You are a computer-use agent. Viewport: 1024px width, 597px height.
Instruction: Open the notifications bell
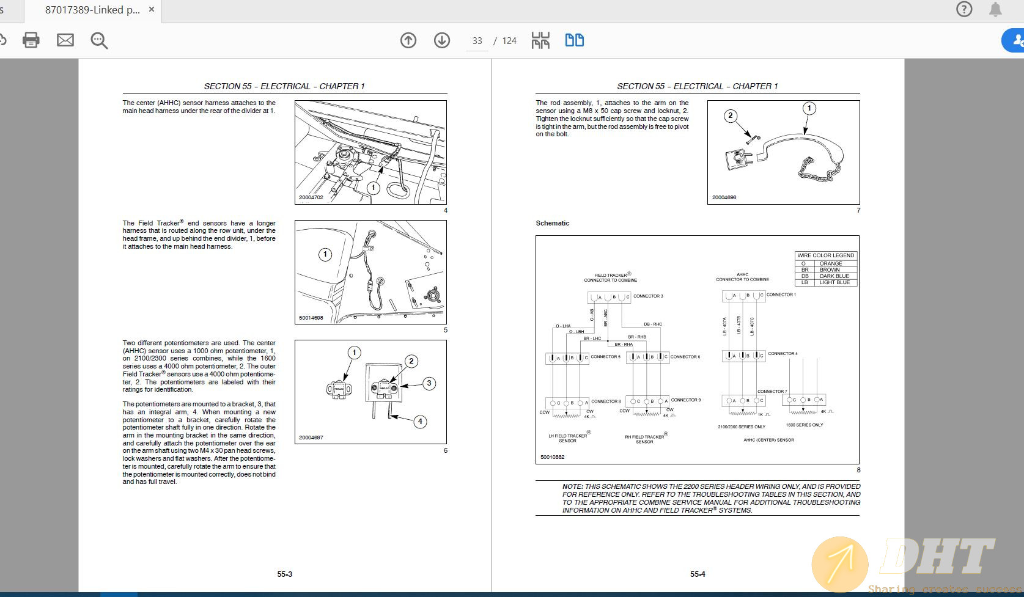tap(996, 9)
